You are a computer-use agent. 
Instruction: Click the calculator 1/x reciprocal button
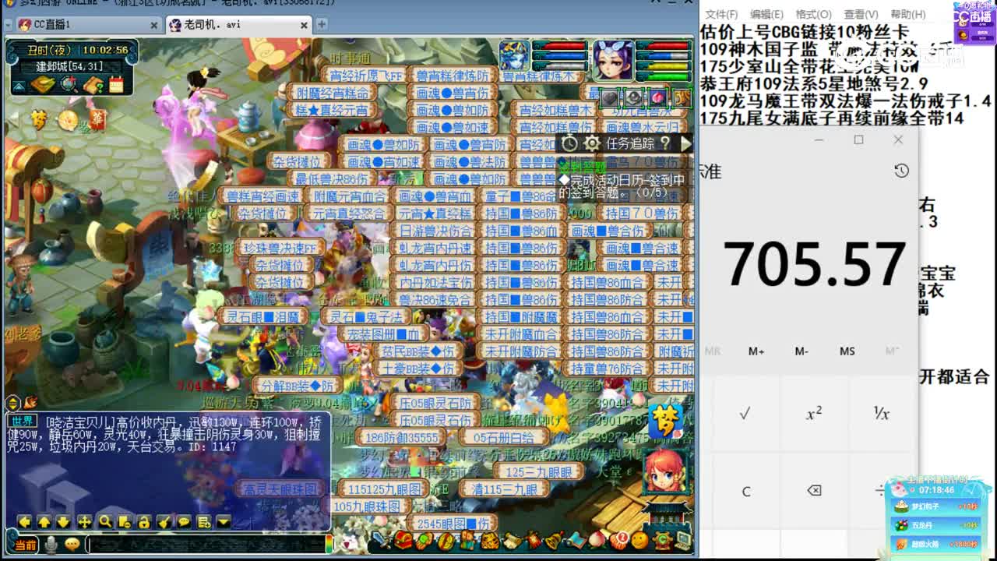click(x=881, y=414)
